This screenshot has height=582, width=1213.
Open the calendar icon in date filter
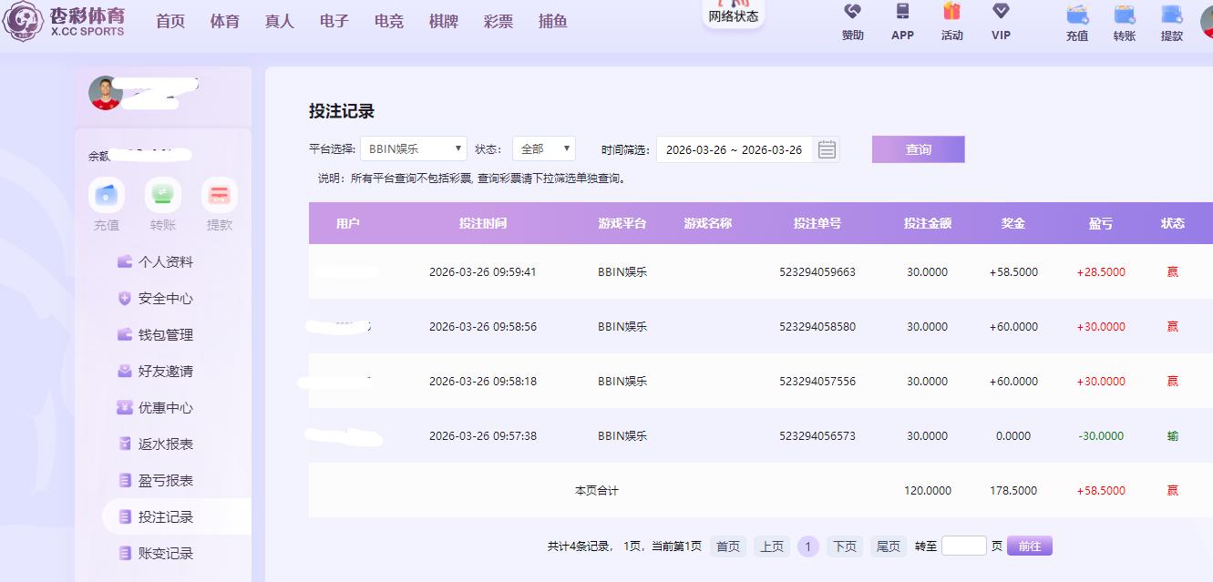tap(827, 149)
